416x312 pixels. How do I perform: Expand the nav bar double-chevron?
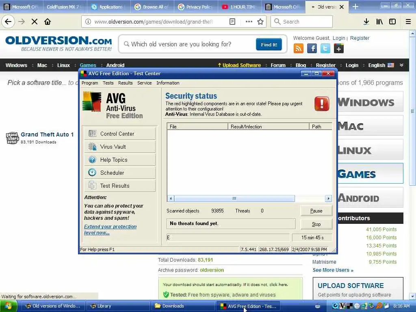401,65
